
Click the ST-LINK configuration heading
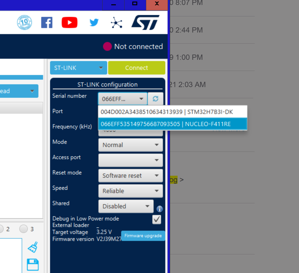(107, 85)
